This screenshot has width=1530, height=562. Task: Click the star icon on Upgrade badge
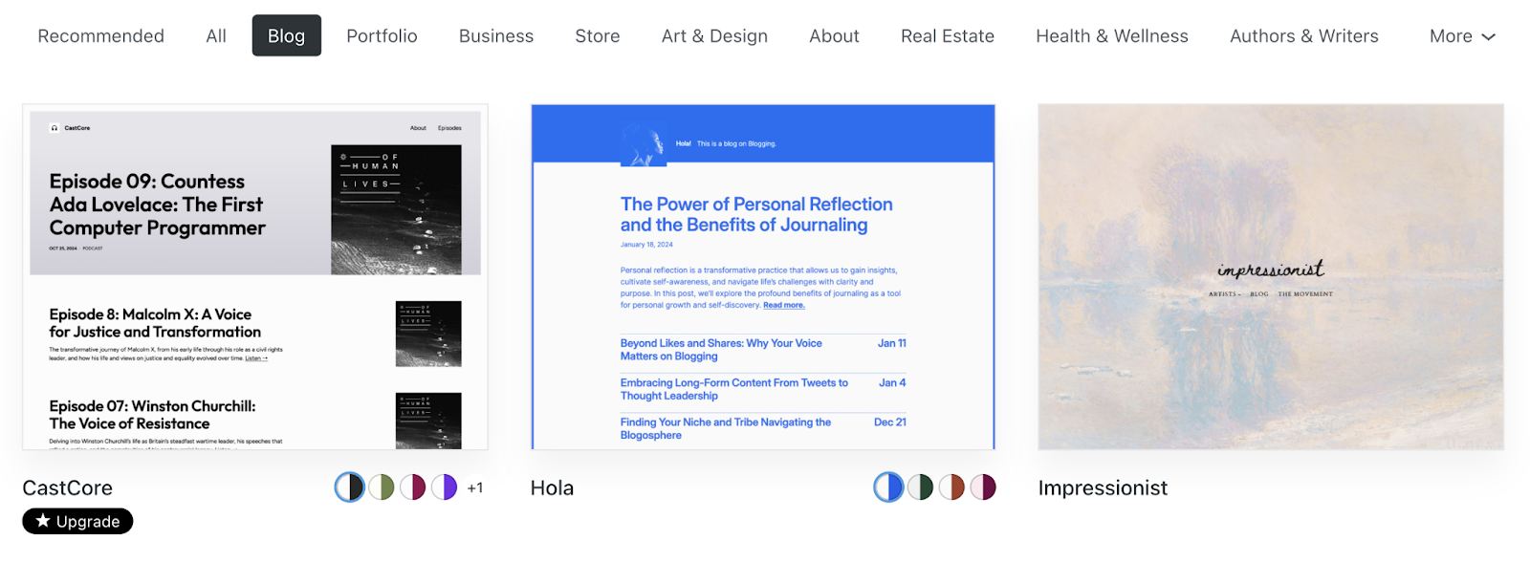point(43,521)
